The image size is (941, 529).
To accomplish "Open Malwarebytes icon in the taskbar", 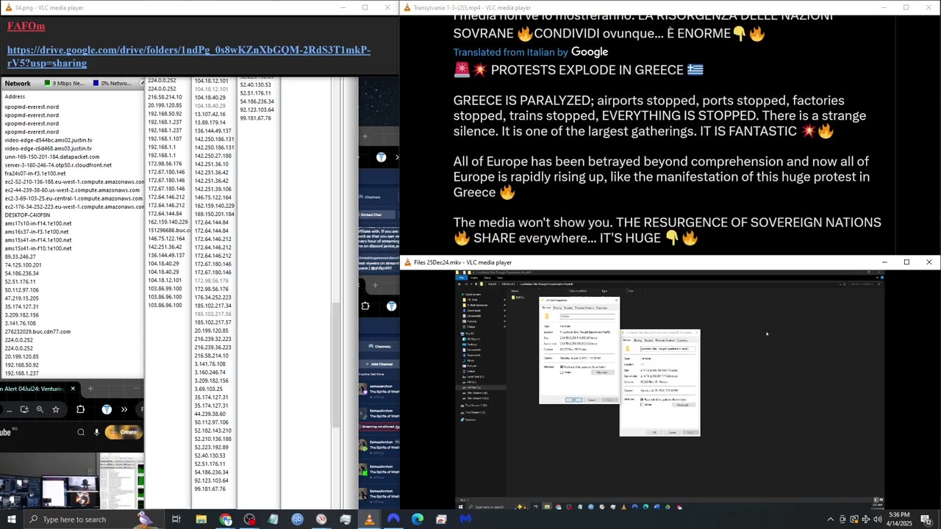I will 465,519.
